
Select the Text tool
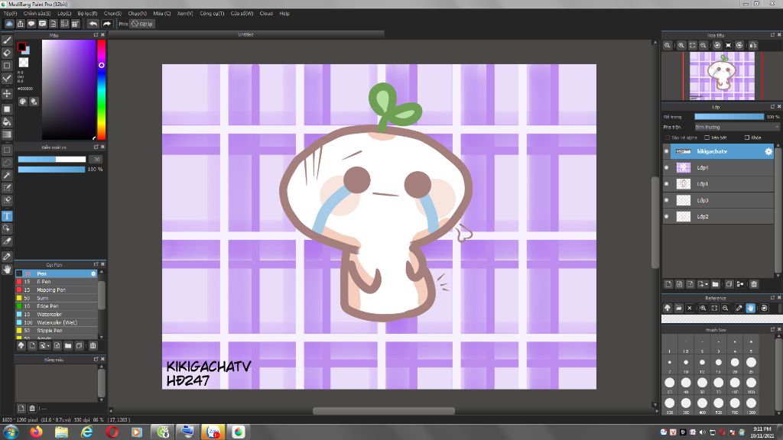click(7, 216)
